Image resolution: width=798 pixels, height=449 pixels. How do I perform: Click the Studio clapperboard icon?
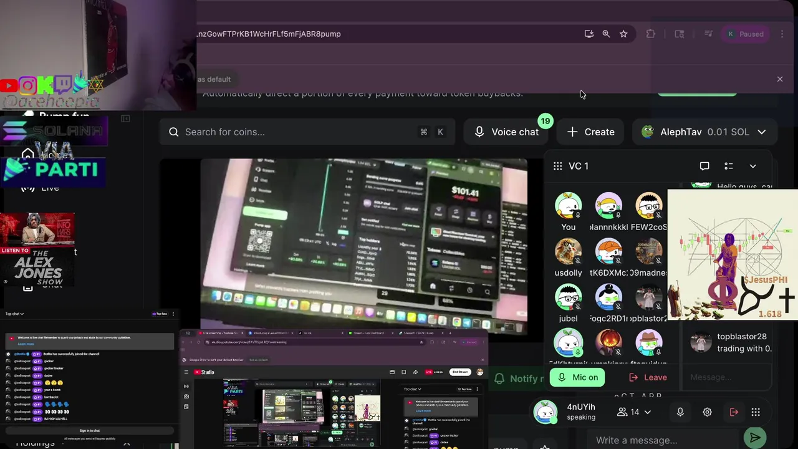pyautogui.click(x=392, y=372)
